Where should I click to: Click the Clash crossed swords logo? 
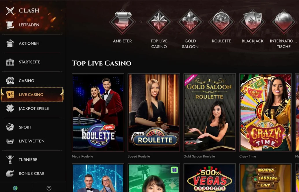10,11
